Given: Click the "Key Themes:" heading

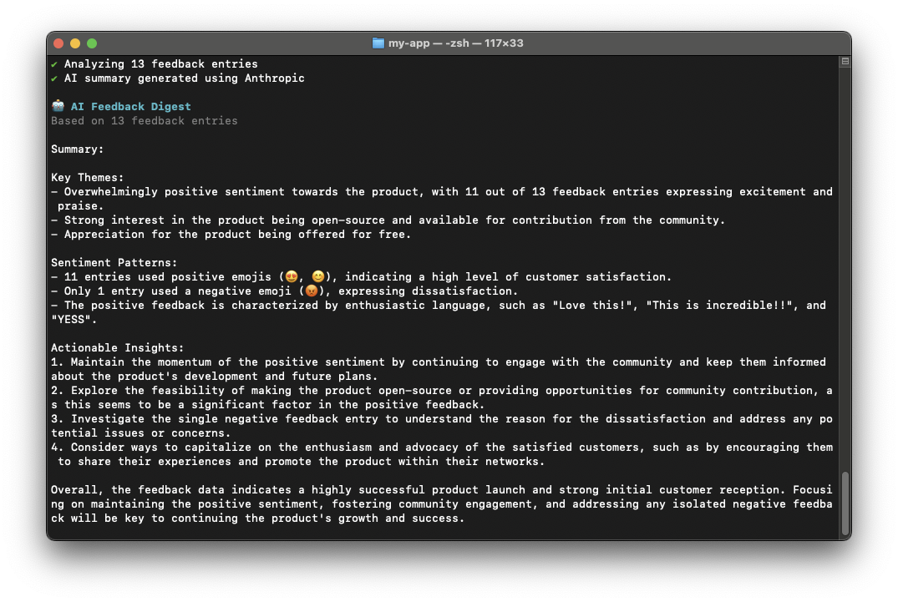Looking at the screenshot, I should point(87,177).
